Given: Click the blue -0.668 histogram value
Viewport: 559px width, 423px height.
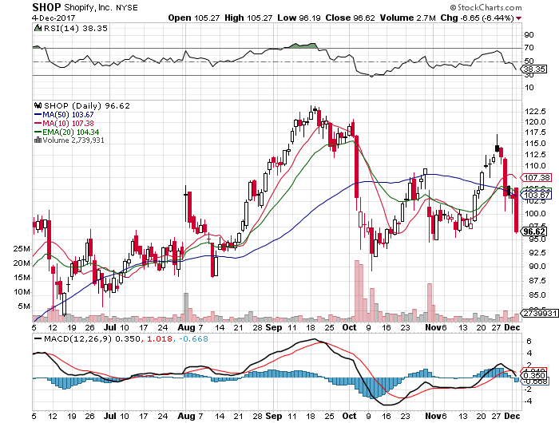Looking at the screenshot, I should (193, 338).
